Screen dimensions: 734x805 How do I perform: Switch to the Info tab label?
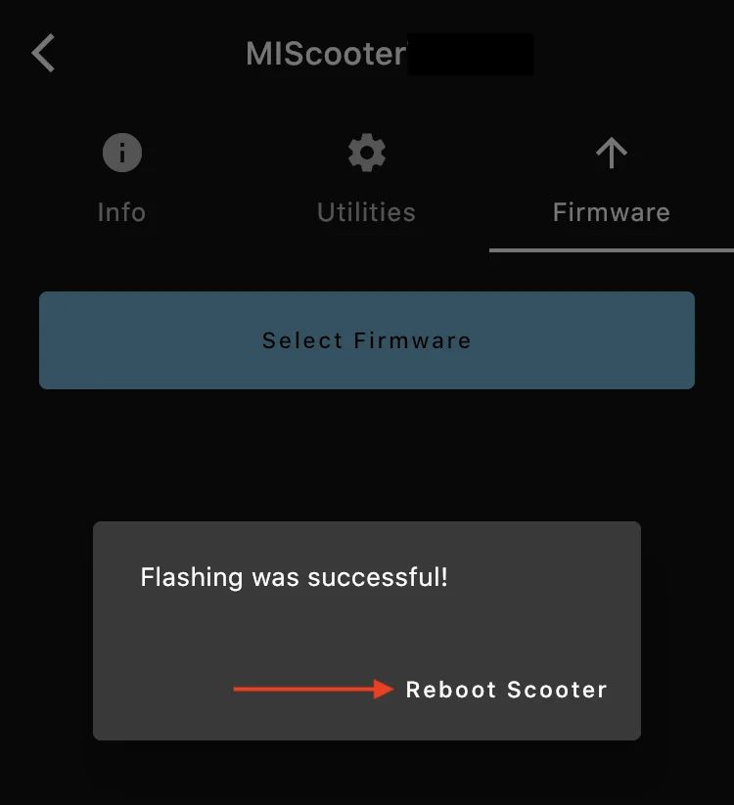(121, 212)
